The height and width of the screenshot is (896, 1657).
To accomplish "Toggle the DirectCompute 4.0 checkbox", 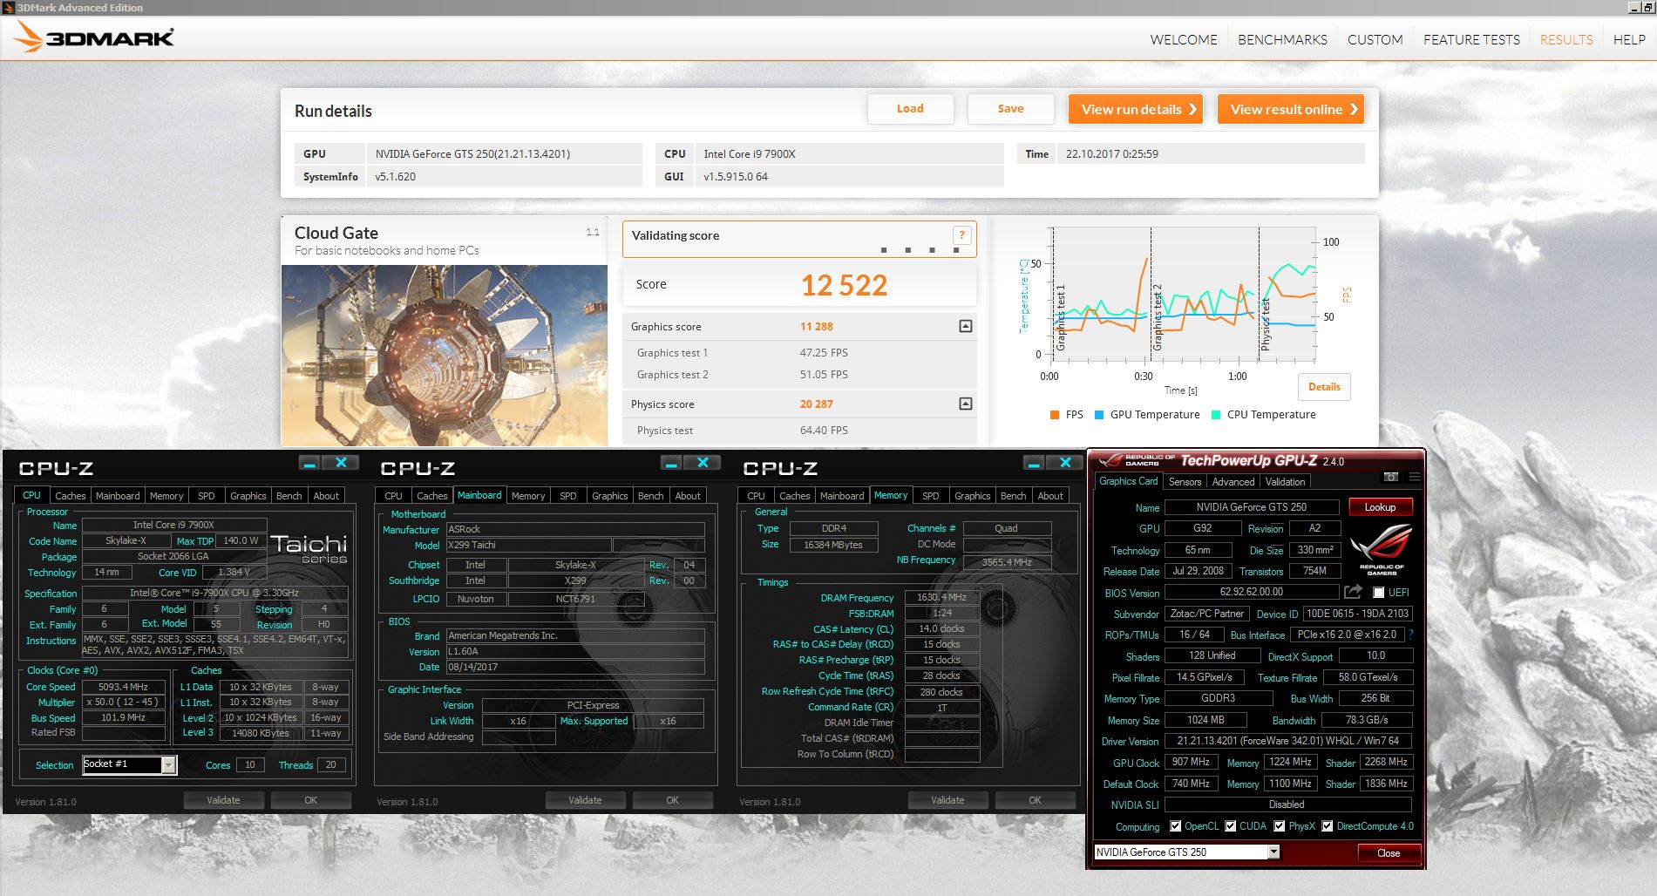I will [x=1328, y=826].
